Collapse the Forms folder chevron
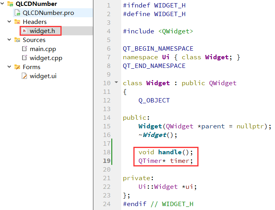Screen dimensions: 275x210 click(9, 67)
